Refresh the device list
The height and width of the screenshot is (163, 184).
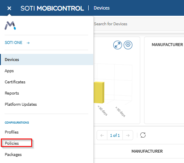coord(143,135)
